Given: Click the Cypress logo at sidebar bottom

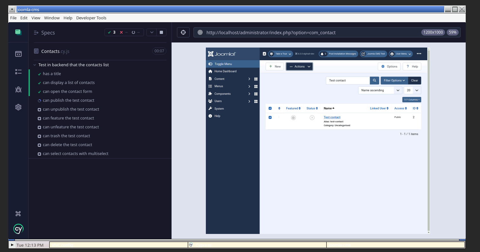Looking at the screenshot, I should [18, 229].
